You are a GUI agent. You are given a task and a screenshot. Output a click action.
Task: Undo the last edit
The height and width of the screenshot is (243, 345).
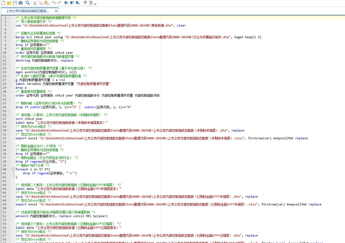54,3
